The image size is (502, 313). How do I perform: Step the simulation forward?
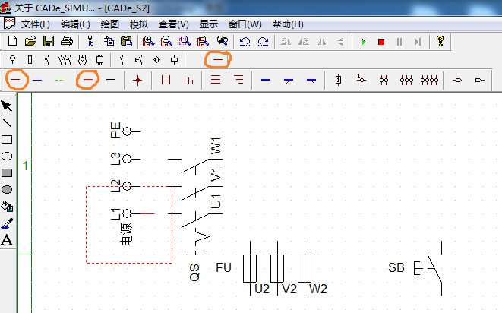(418, 42)
